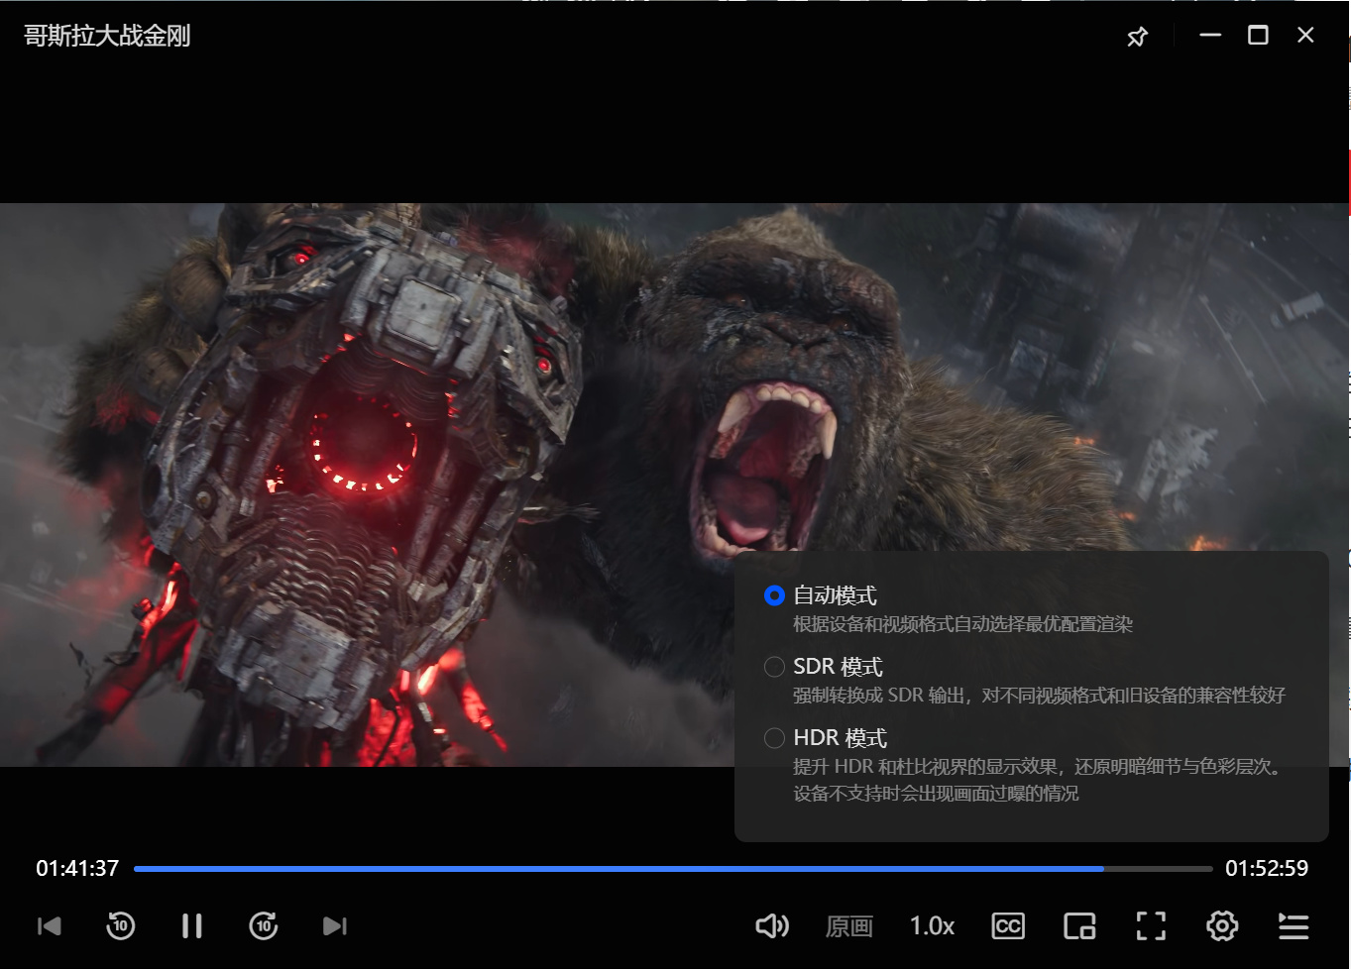The image size is (1351, 969).
Task: Minimize the player window
Action: coord(1210,36)
